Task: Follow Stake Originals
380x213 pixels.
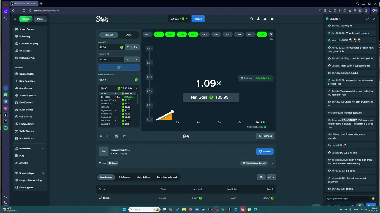Action: tap(265, 151)
